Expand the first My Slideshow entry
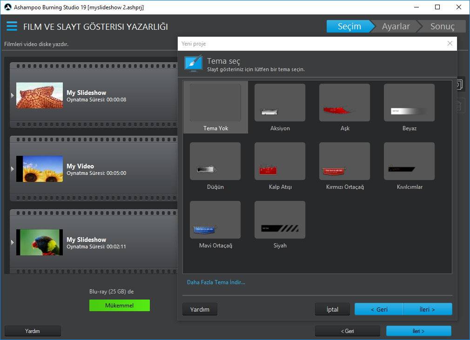The image size is (470, 340). [13, 95]
